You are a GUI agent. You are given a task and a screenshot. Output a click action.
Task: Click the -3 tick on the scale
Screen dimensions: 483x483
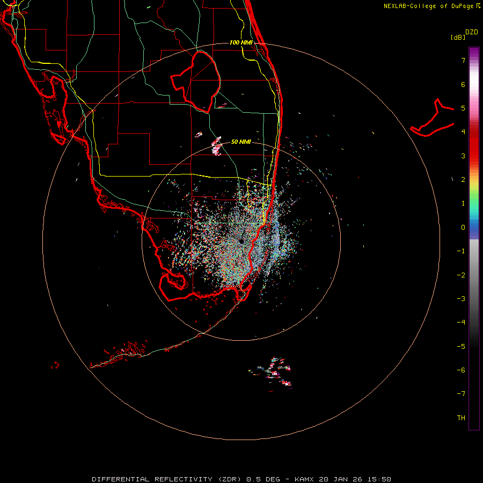coord(461,299)
